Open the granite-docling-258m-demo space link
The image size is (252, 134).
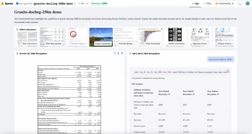tap(53, 4)
